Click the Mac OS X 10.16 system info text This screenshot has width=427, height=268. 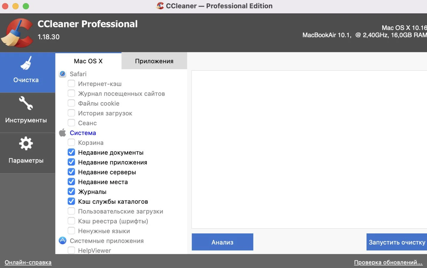pos(404,28)
